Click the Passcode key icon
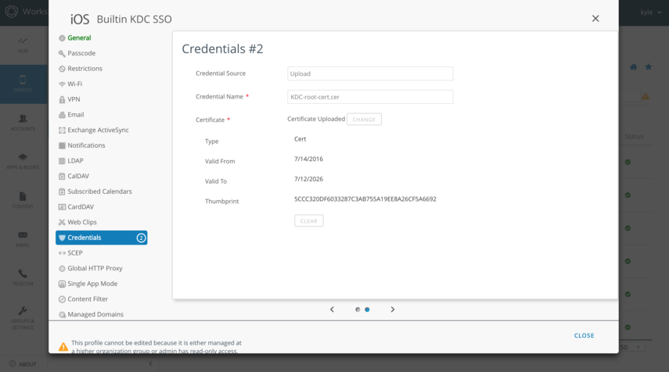Screen dimensions: 669x372 coord(62,53)
